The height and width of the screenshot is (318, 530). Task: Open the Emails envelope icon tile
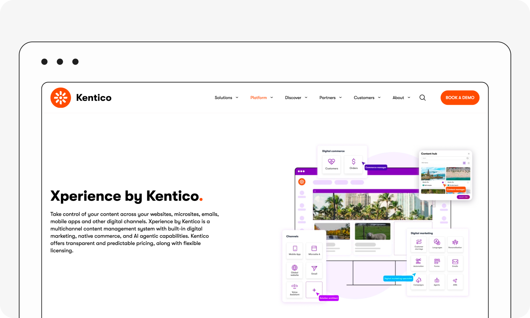coord(455,263)
